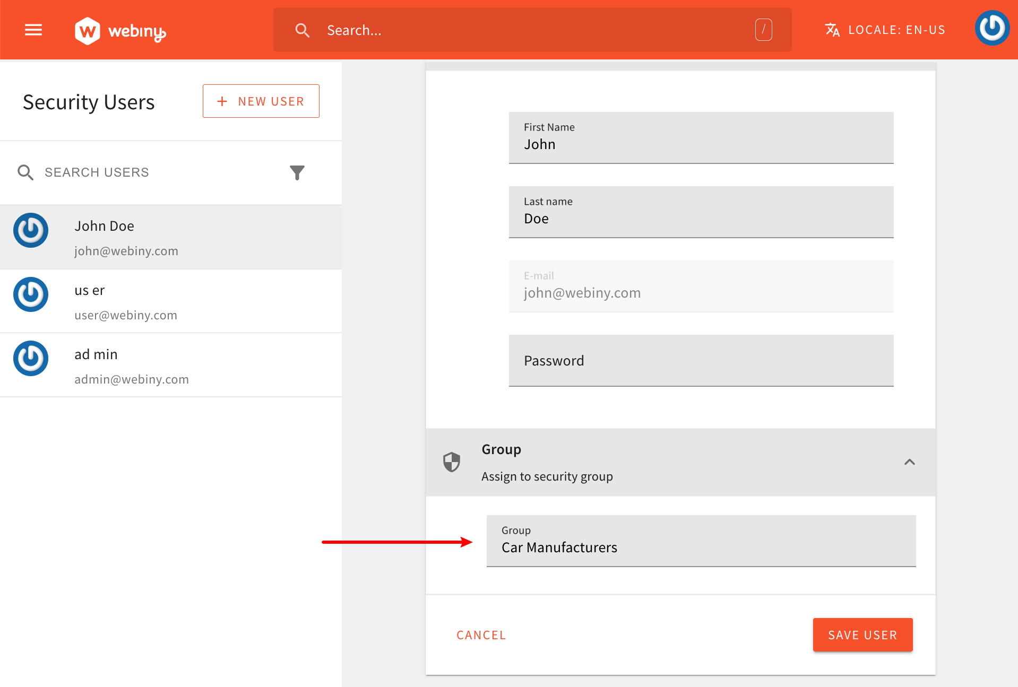Click us er's avatar icon
The width and height of the screenshot is (1018, 687).
30,294
